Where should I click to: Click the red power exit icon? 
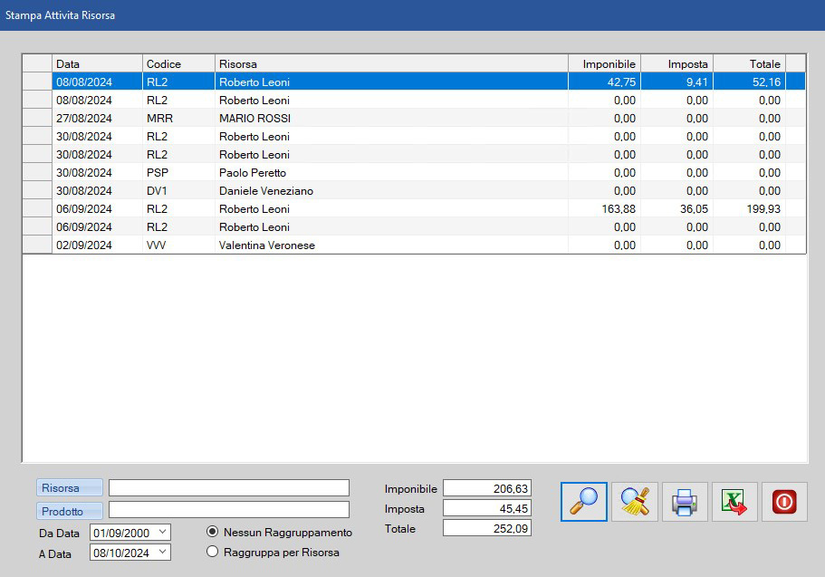point(783,502)
